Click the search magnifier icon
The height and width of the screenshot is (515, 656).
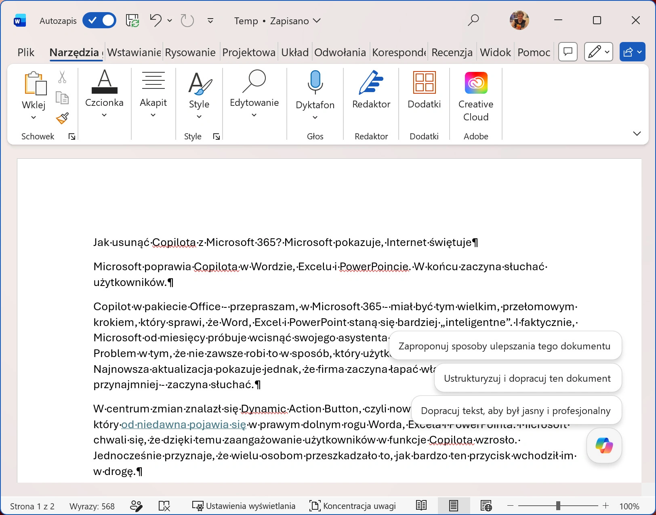(x=473, y=20)
